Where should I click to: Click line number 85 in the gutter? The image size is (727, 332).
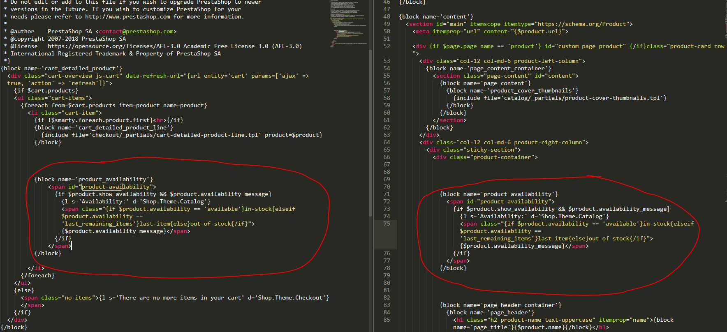click(387, 320)
